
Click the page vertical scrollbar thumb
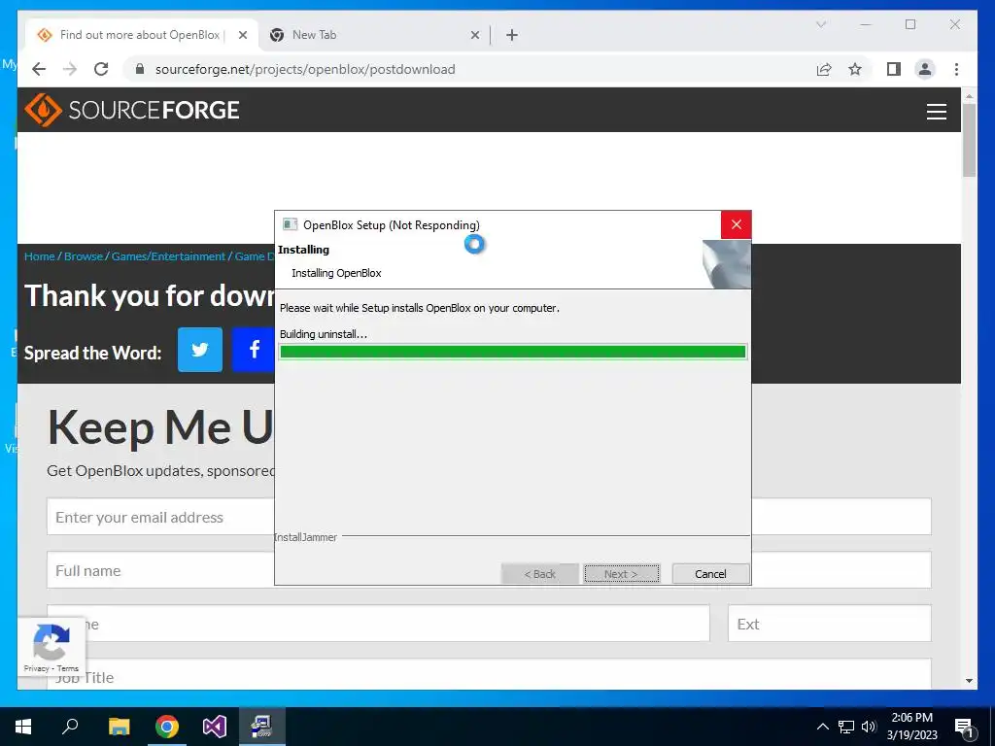point(969,140)
